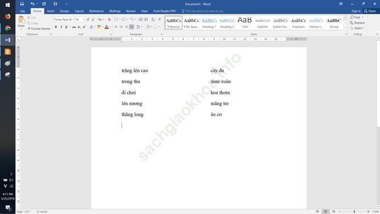Click the Tell me what you want field
The width and height of the screenshot is (380, 214).
click(205, 11)
